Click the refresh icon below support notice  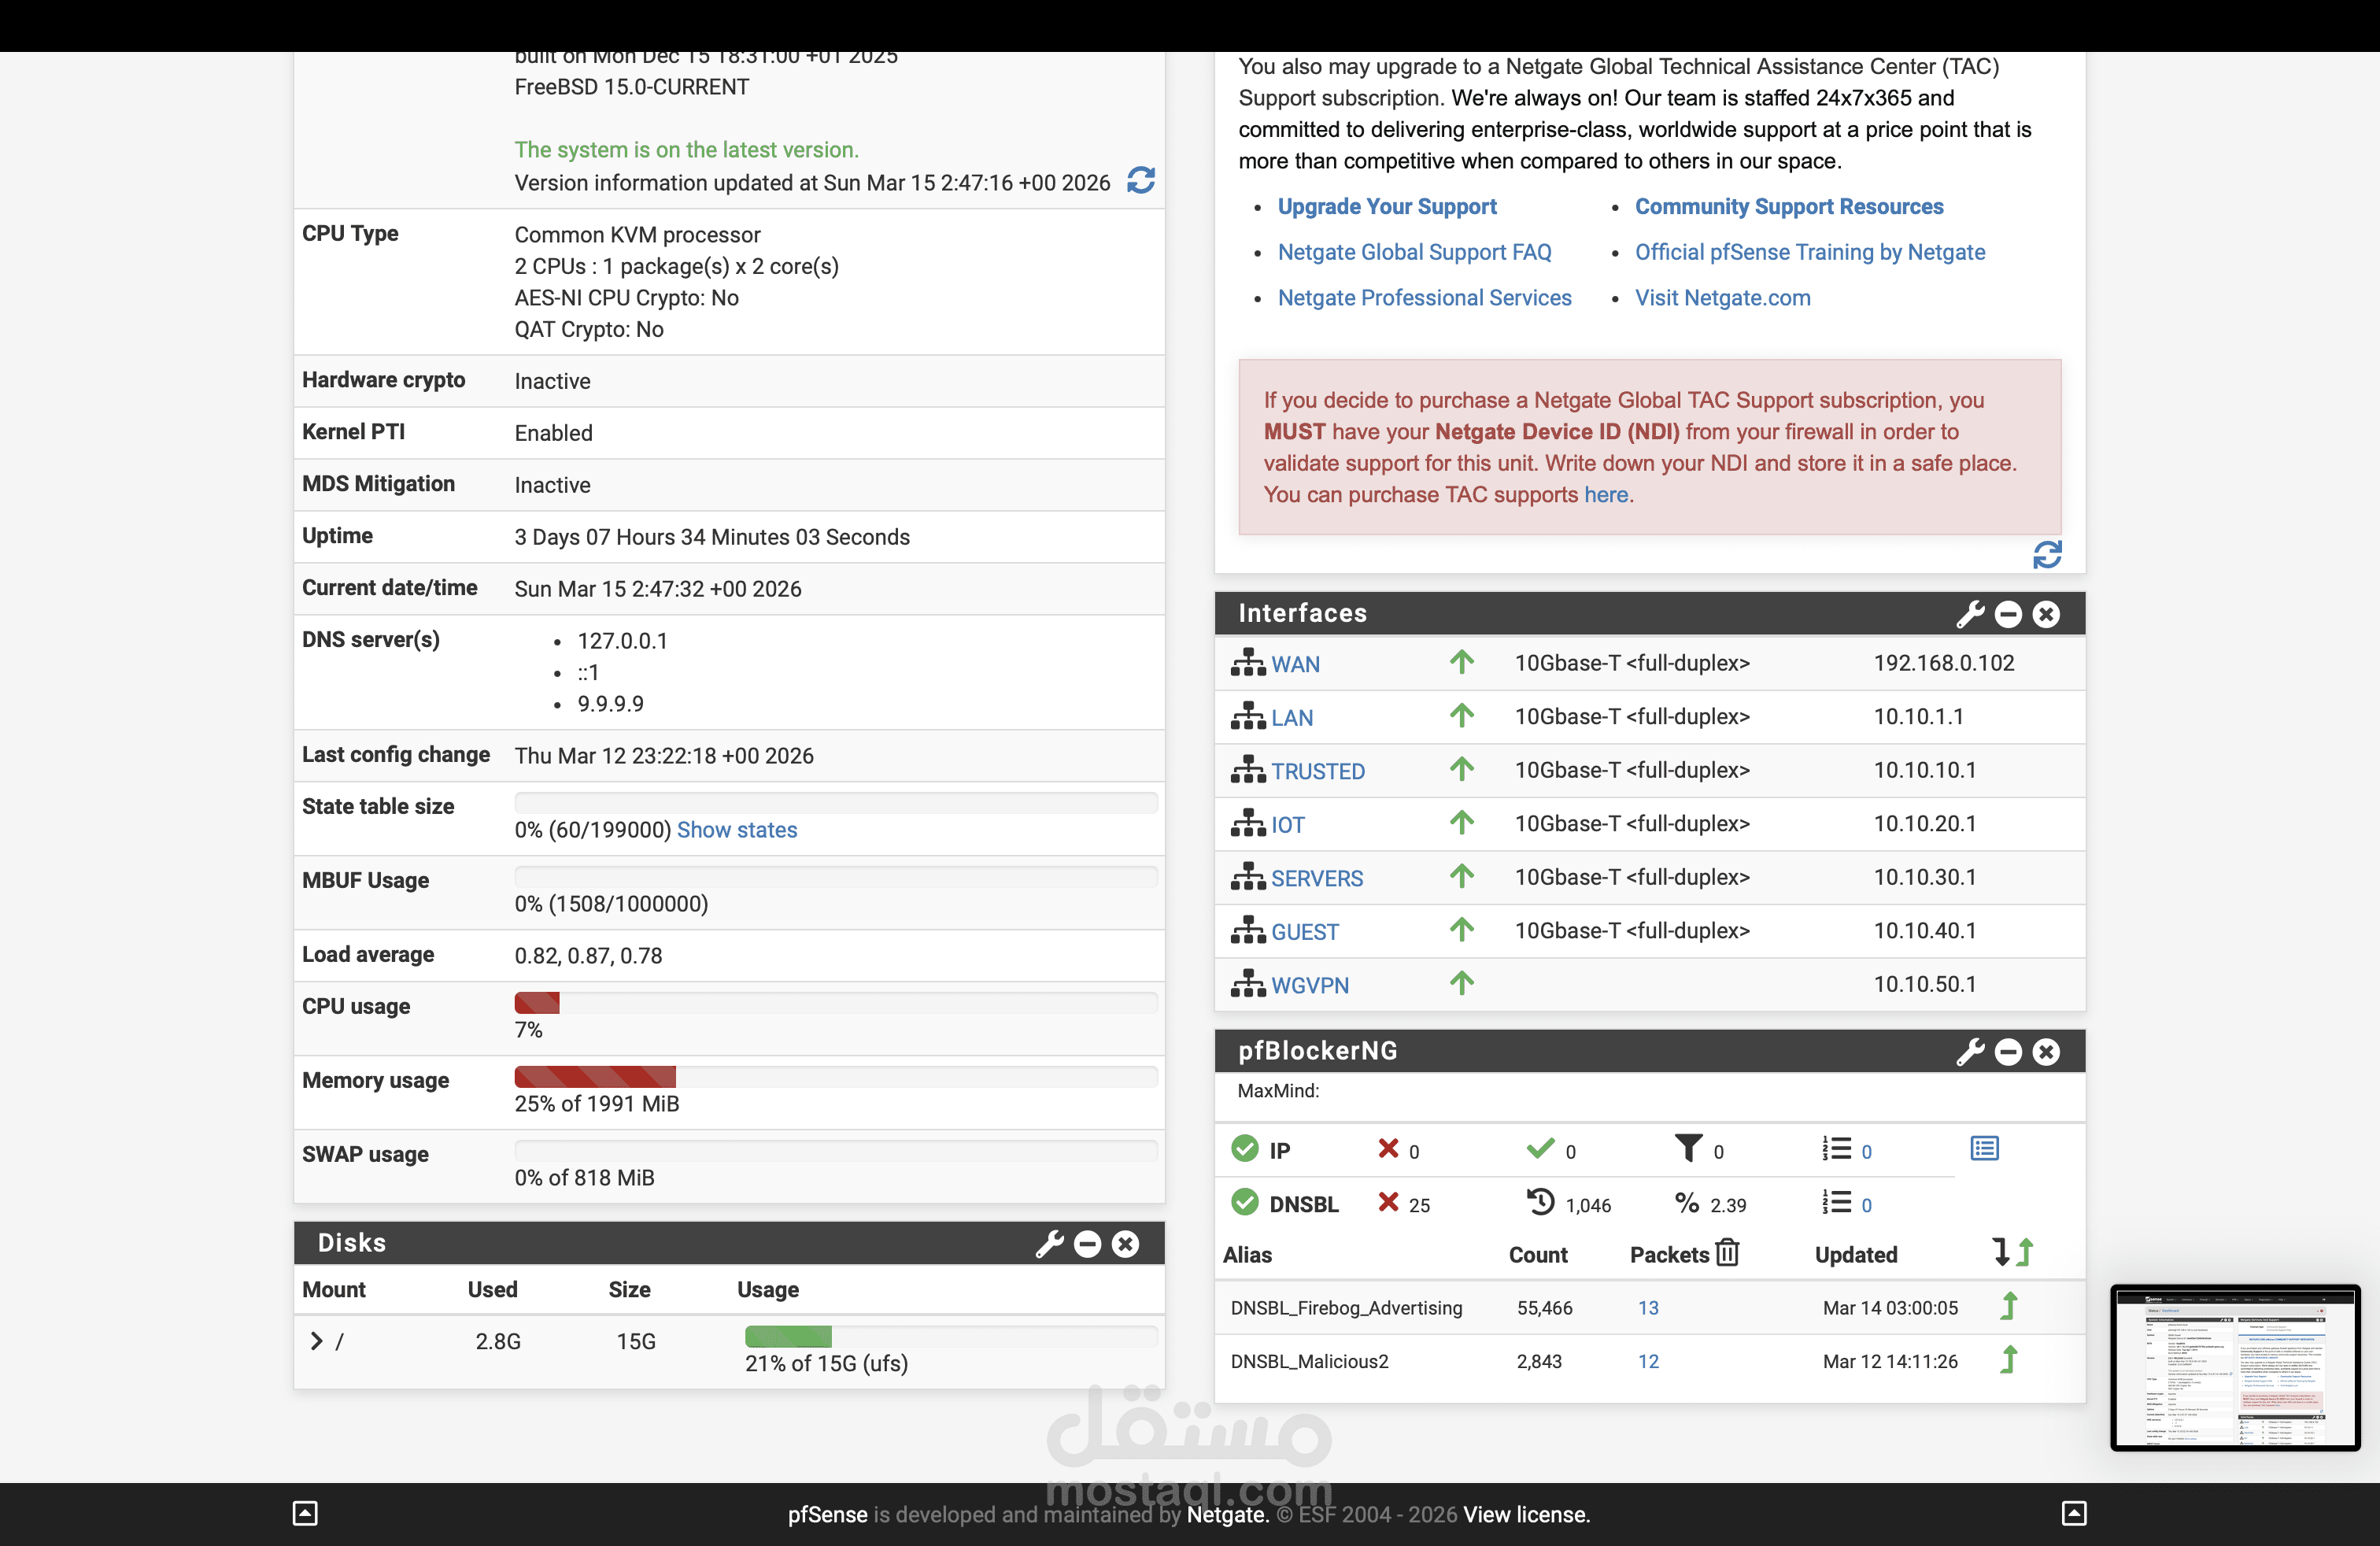click(x=2047, y=555)
